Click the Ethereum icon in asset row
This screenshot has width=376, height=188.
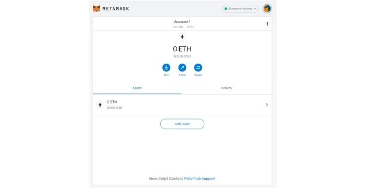[x=100, y=105]
